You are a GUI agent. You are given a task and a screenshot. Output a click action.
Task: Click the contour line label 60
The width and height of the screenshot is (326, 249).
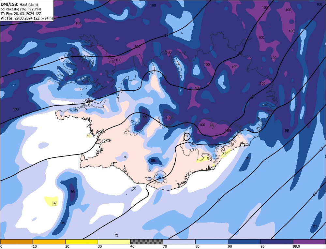tap(315, 194)
